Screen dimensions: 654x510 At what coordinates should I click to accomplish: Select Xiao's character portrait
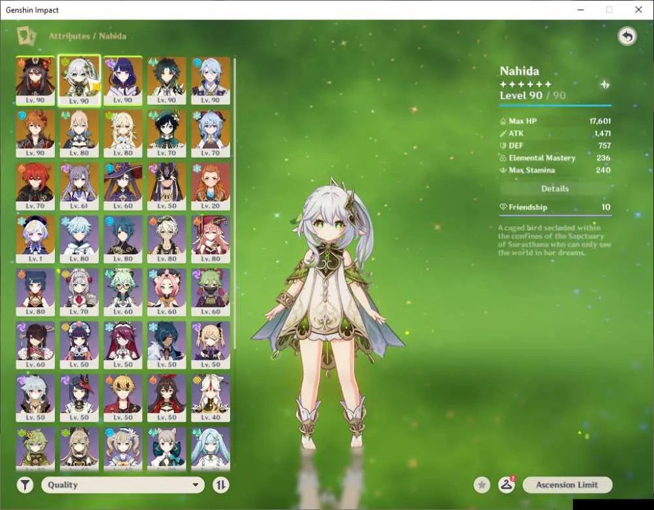point(167,80)
